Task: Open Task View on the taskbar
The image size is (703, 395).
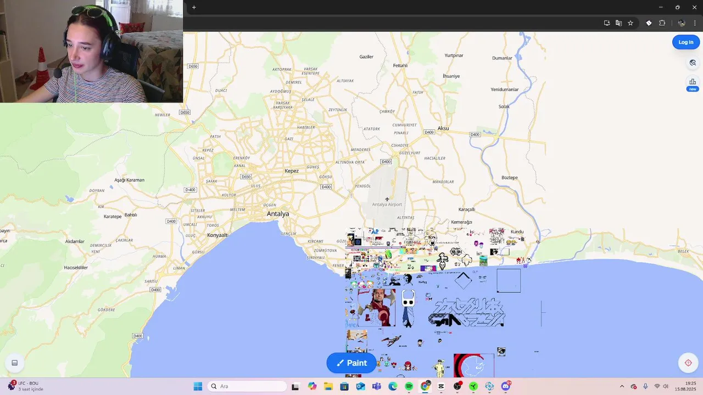Action: pos(295,386)
